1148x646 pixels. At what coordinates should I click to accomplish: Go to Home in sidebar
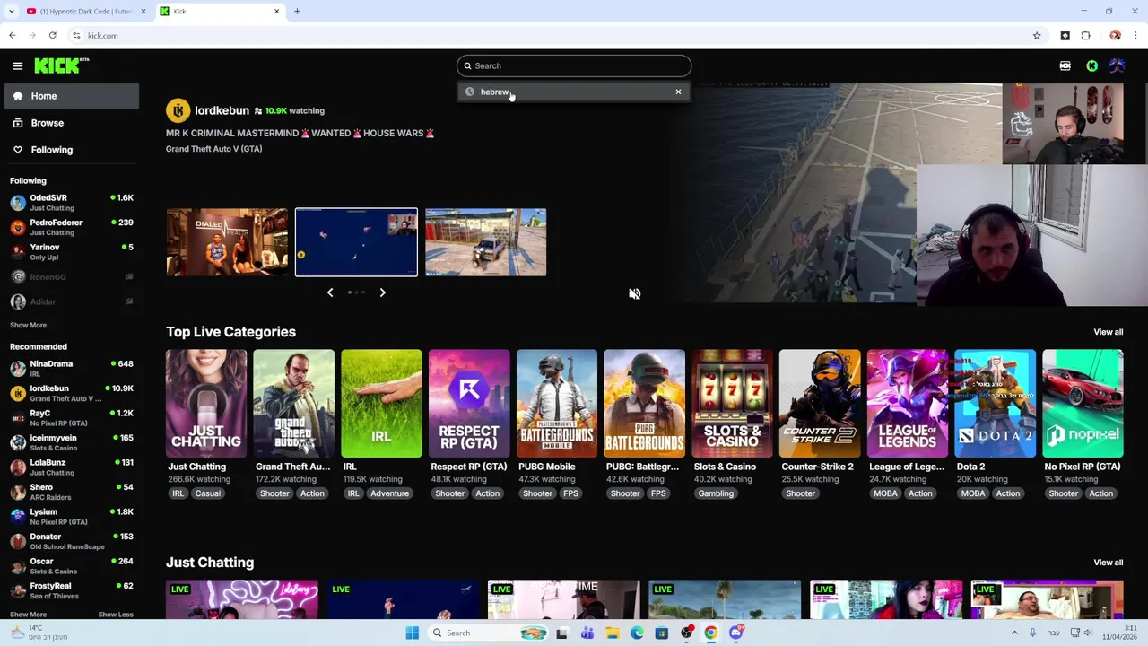tap(70, 96)
